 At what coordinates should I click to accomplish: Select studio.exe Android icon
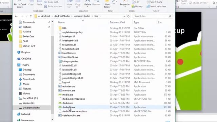pyautogui.click(x=60, y=95)
